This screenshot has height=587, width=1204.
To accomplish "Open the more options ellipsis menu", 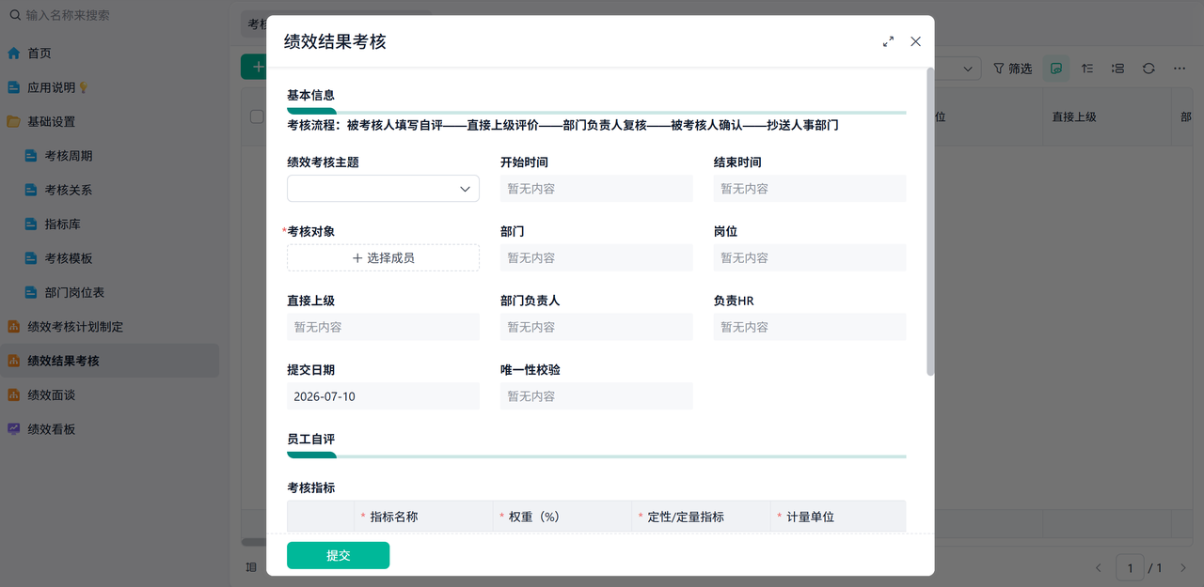I will tap(1180, 69).
